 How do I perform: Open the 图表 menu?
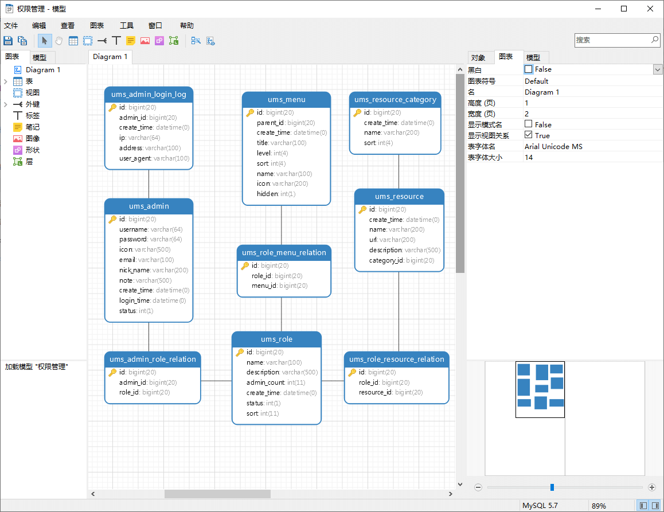pyautogui.click(x=97, y=25)
